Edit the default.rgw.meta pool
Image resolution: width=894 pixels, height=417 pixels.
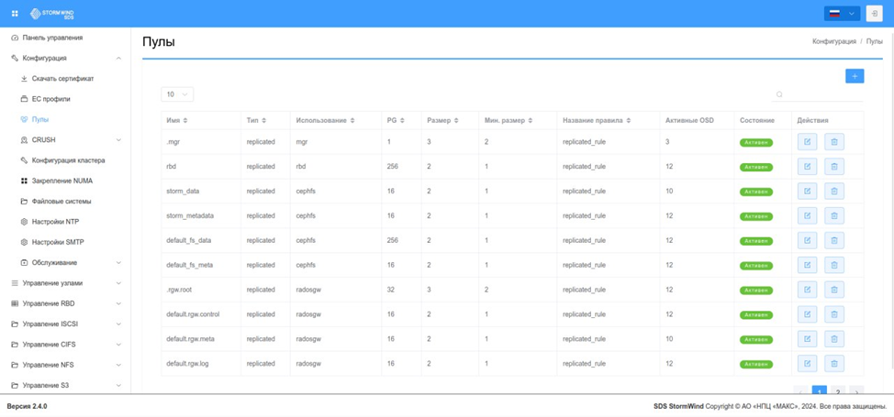click(807, 339)
